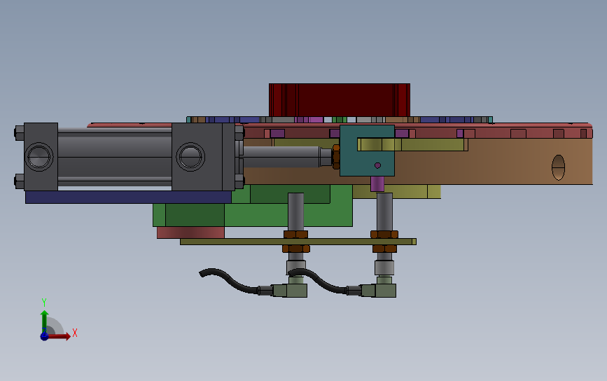Click the red X axis arrow of triad
Viewport: 607px width, 381px height.
pos(60,336)
